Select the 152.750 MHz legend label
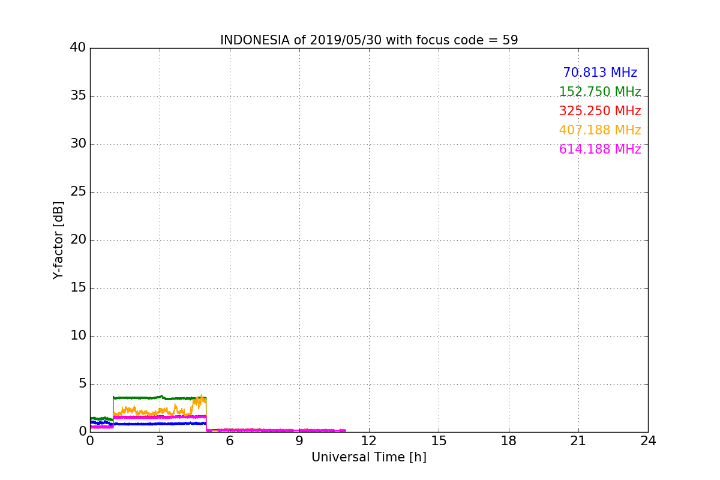This screenshot has width=720, height=480. [600, 92]
